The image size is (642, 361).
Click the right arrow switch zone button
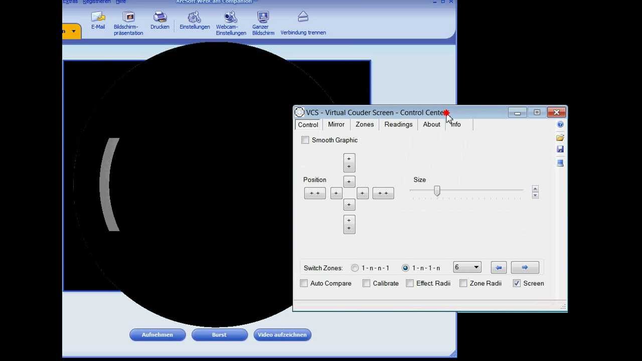[x=525, y=268]
